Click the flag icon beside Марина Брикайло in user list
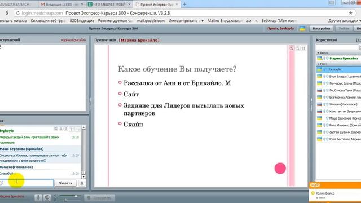Viewport: 361px width, 203px height. point(319,58)
